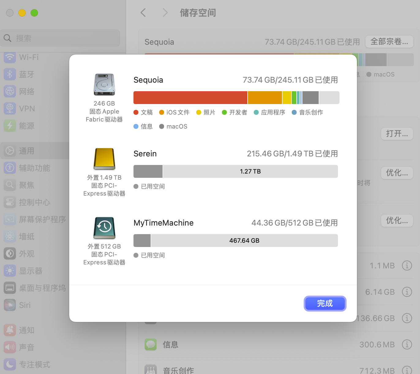This screenshot has width=420, height=374.
Task: Click the info button next to 信息 300.6 MB
Action: (407, 344)
